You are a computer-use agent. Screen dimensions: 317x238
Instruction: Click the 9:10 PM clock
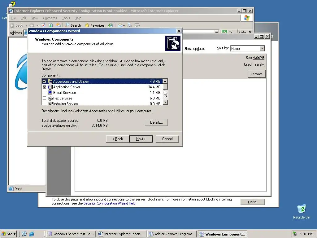306,234
